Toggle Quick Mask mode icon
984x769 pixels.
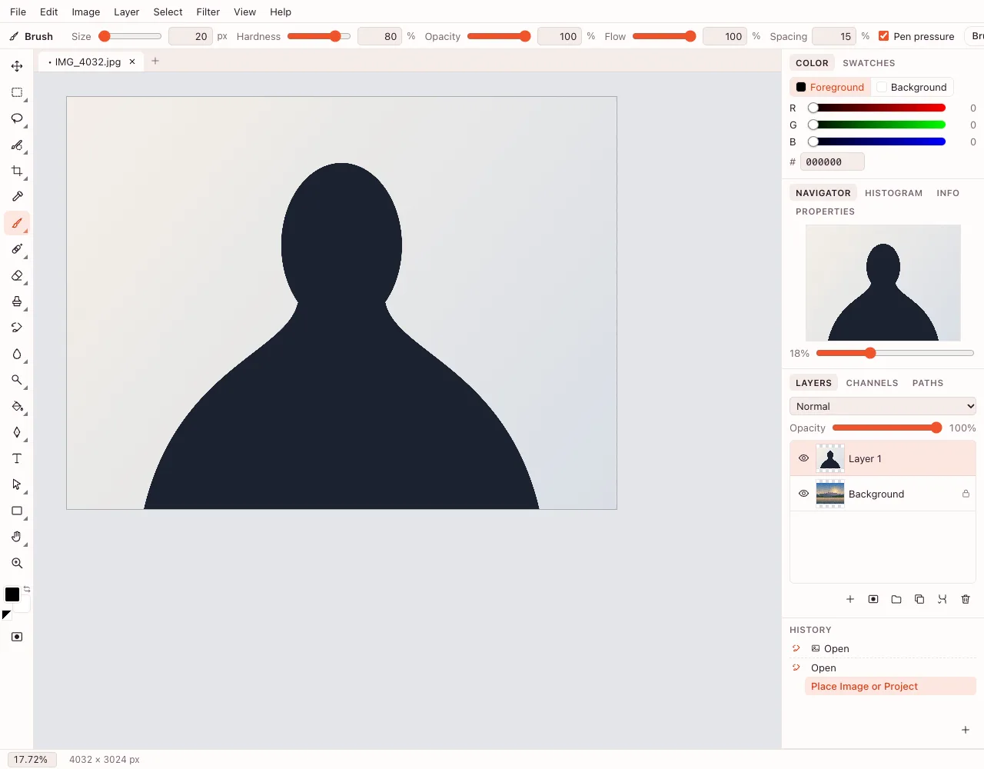click(17, 637)
